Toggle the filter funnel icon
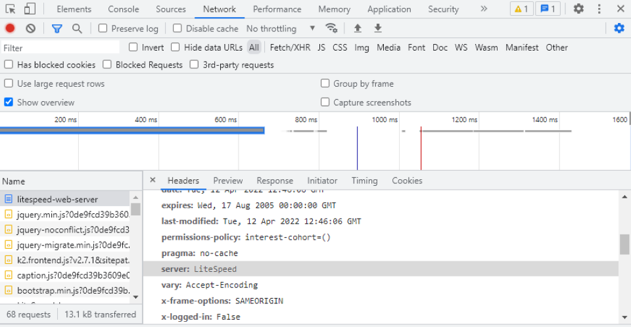 pos(57,28)
